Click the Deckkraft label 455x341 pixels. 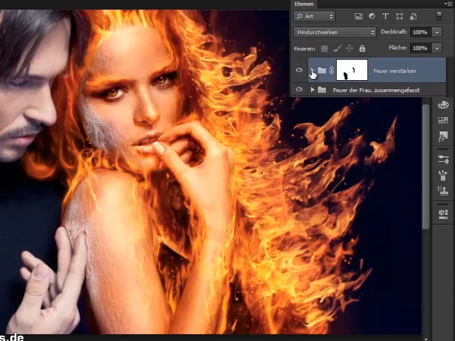click(x=394, y=32)
